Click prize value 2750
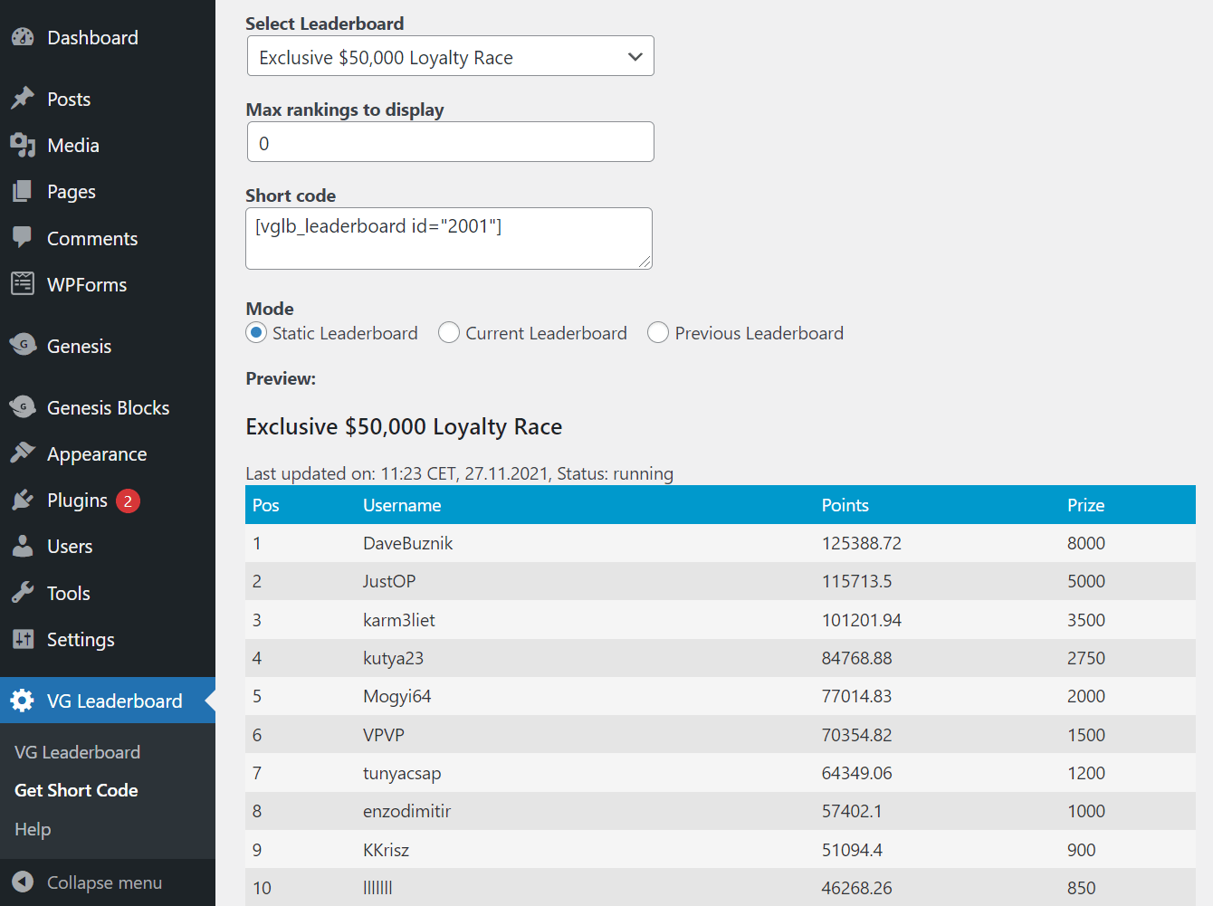 pyautogui.click(x=1085, y=658)
